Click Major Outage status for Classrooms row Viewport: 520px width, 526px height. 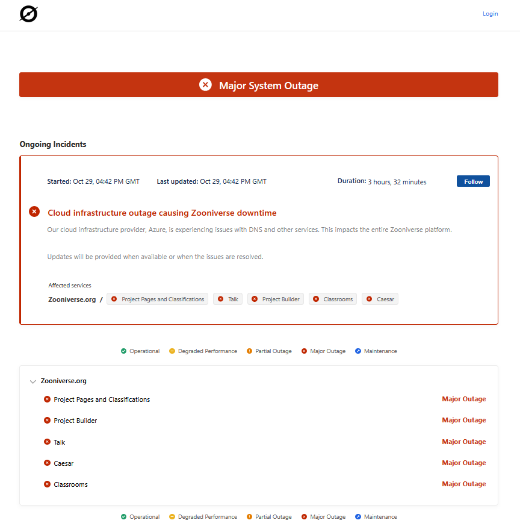tap(463, 484)
